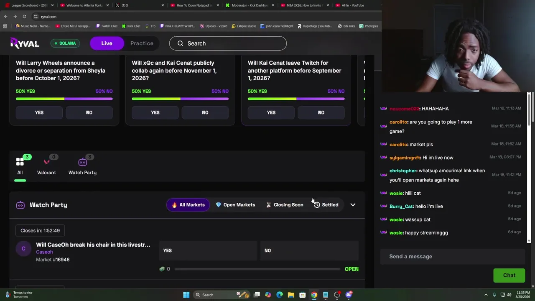
Task: Open the Windows Start menu
Action: pos(186,295)
